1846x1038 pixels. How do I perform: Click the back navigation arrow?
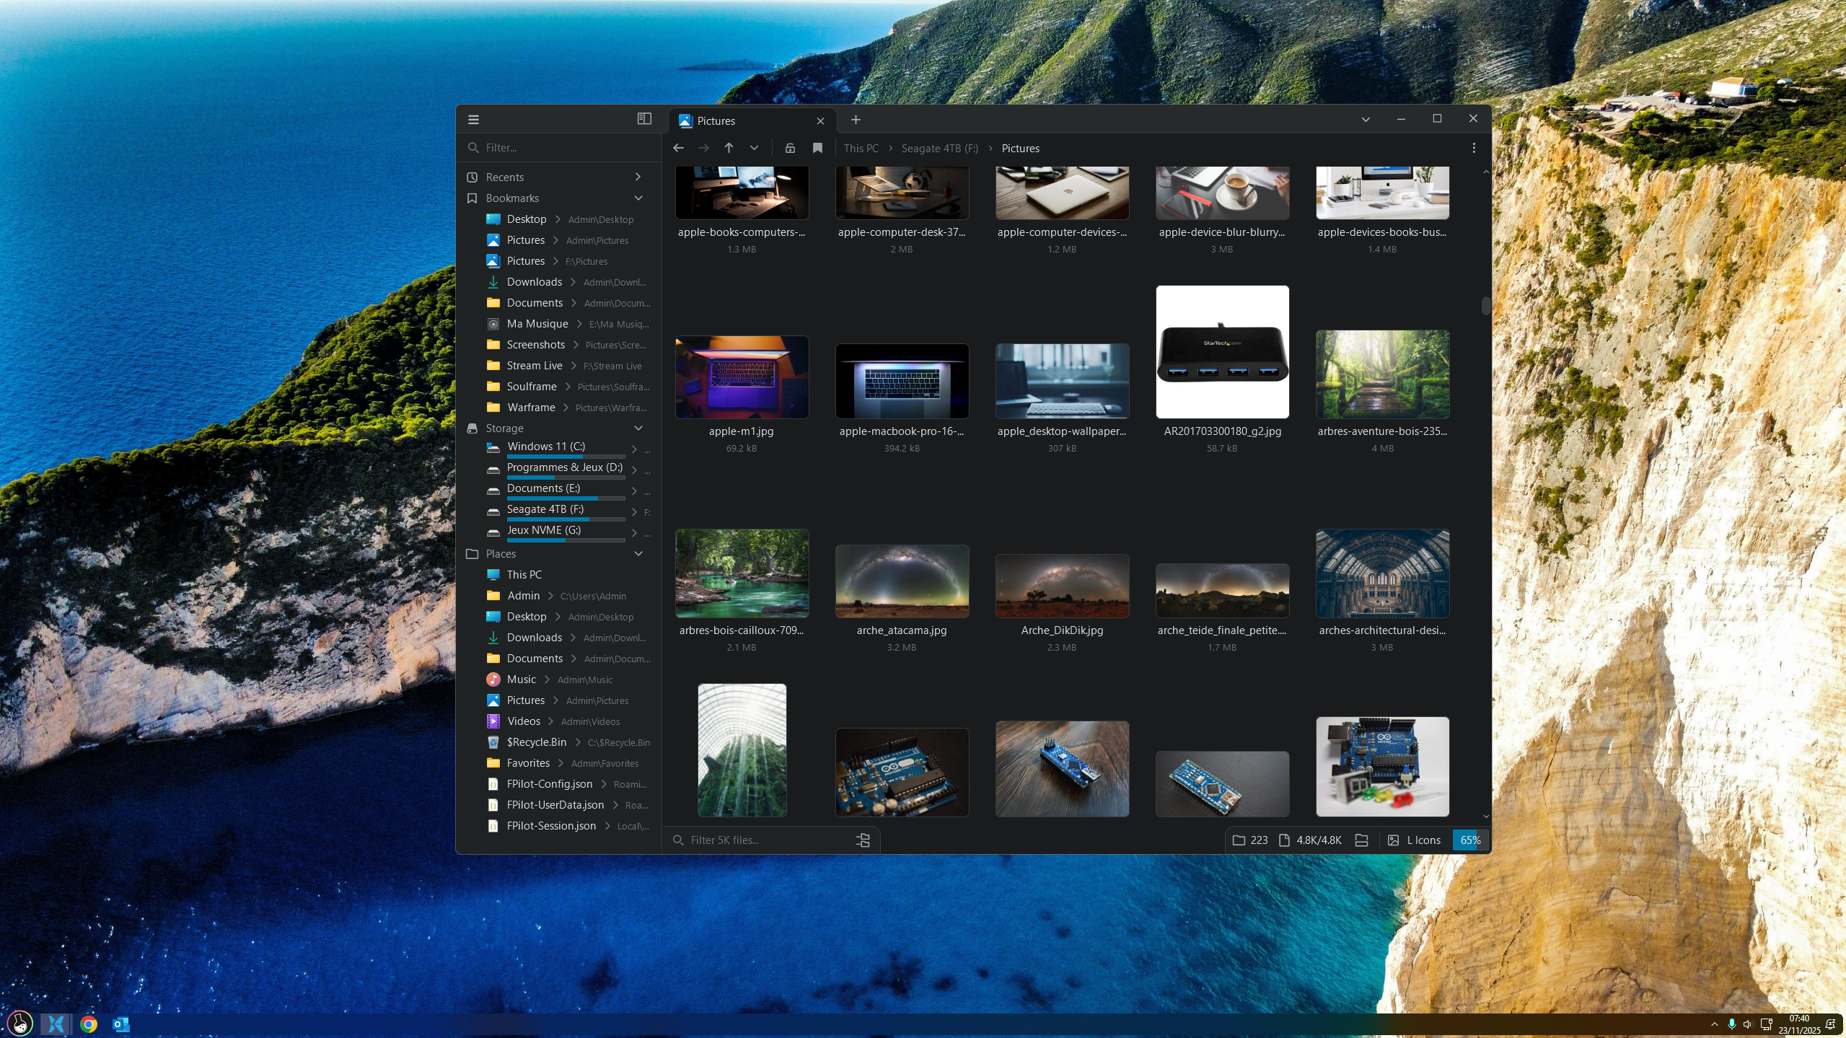click(678, 148)
